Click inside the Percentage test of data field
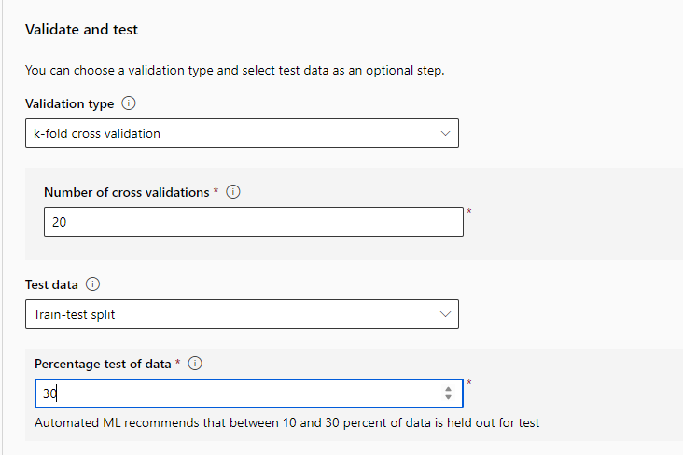Screen dimensions: 683x455 238,393
